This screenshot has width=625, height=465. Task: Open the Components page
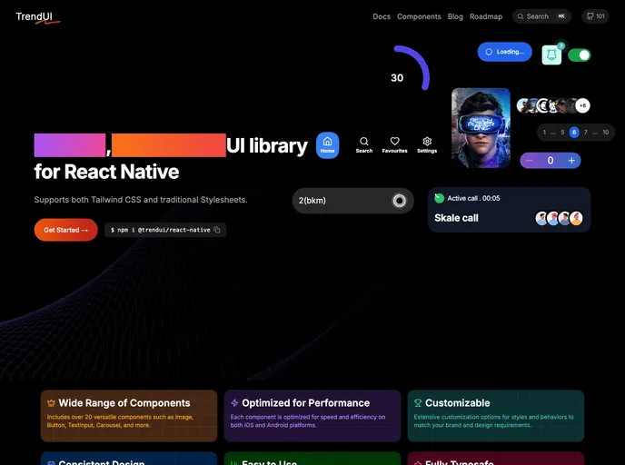point(419,16)
